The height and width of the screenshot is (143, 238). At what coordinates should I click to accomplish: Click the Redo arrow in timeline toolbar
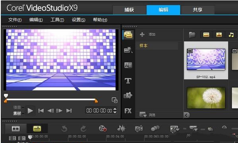click(83, 129)
